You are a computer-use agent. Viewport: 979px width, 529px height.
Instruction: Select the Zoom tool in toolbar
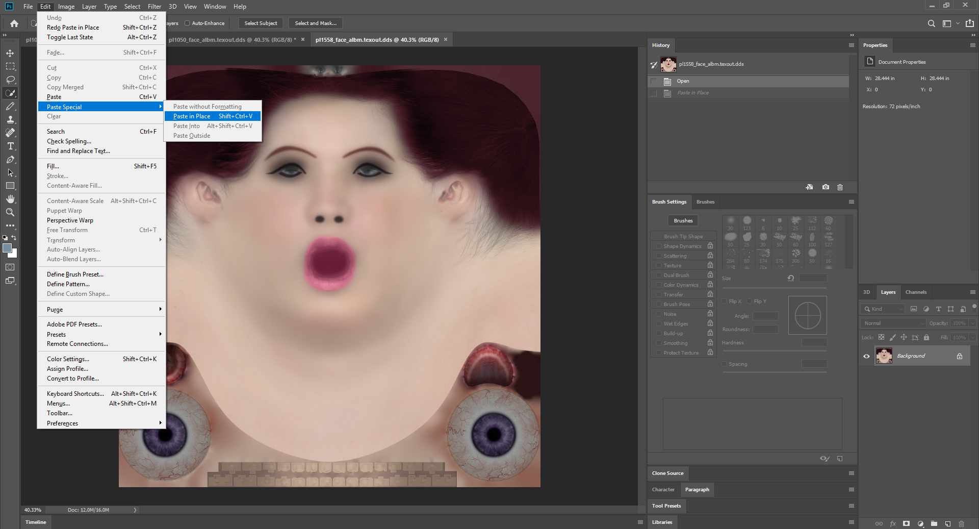10,212
